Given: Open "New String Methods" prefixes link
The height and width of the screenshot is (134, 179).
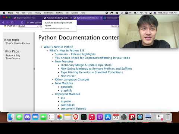Looking at the screenshot, I should (96, 68).
